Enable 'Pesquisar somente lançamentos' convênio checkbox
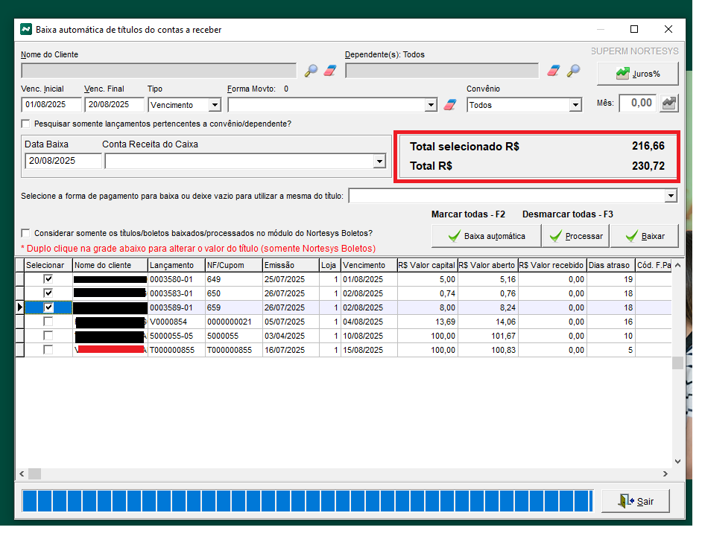The image size is (705, 536). (x=26, y=124)
